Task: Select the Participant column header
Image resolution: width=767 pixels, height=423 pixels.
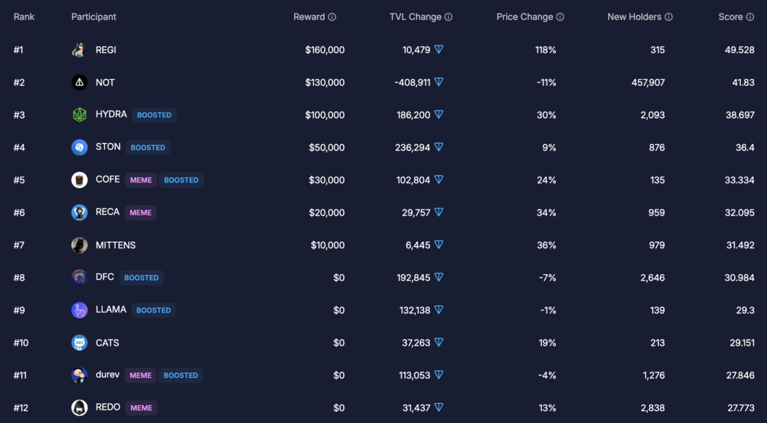Action: pos(94,17)
